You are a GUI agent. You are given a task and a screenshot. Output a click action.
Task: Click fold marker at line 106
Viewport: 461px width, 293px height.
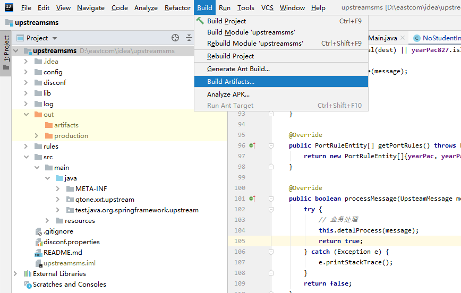click(271, 252)
